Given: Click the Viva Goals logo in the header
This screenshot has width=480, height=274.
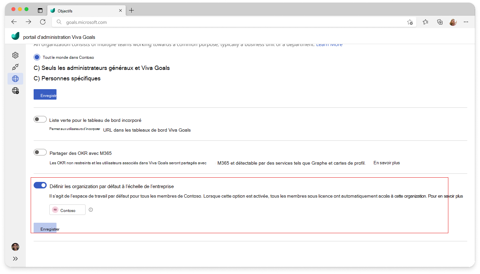Looking at the screenshot, I should click(15, 36).
